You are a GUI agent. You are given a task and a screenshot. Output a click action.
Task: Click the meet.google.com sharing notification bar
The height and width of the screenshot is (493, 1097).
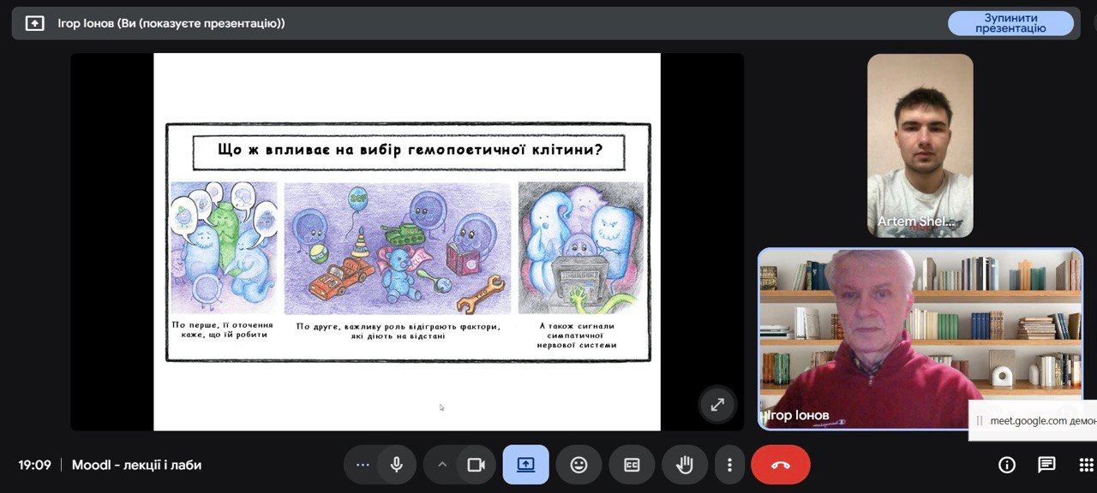[x=1035, y=421]
